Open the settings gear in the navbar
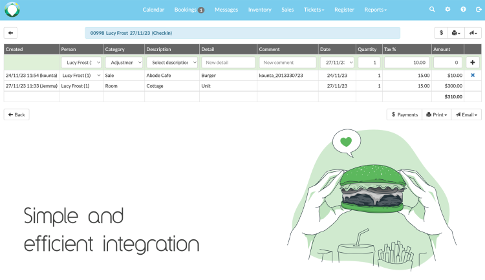Viewport: 485px width, 280px height. pos(447,10)
